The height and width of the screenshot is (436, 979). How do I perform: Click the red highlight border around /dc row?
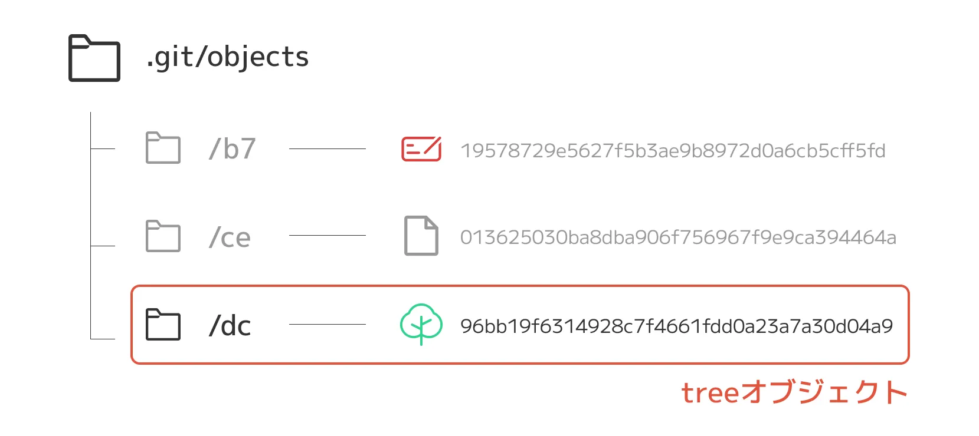(519, 286)
